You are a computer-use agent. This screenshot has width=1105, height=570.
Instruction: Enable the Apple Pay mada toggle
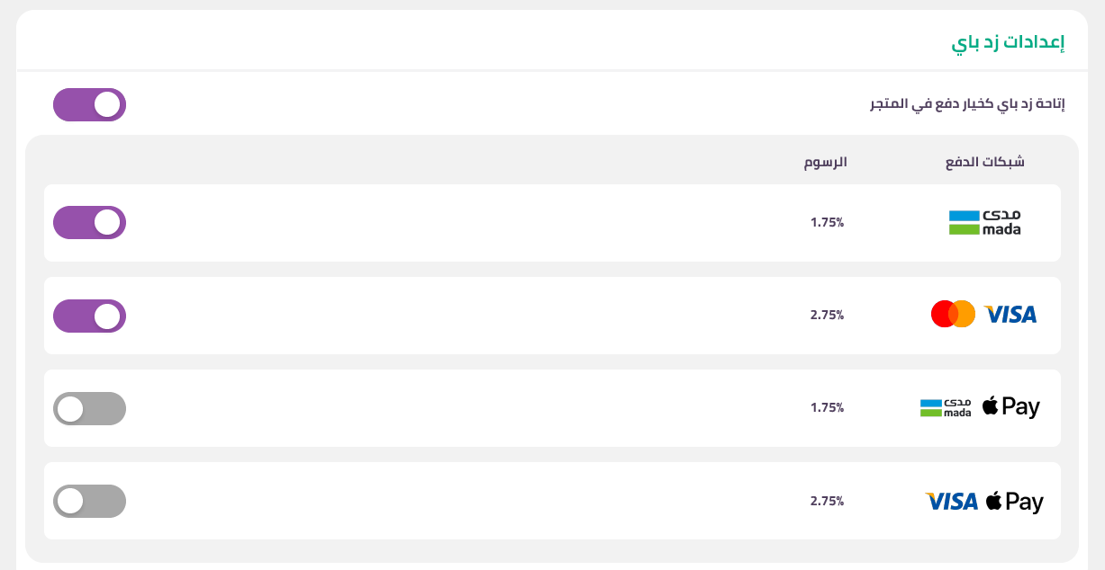(89, 408)
